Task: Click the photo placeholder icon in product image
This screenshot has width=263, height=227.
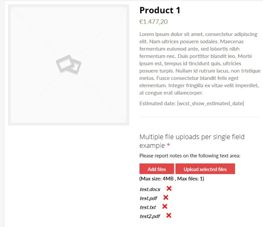Action: click(x=68, y=64)
